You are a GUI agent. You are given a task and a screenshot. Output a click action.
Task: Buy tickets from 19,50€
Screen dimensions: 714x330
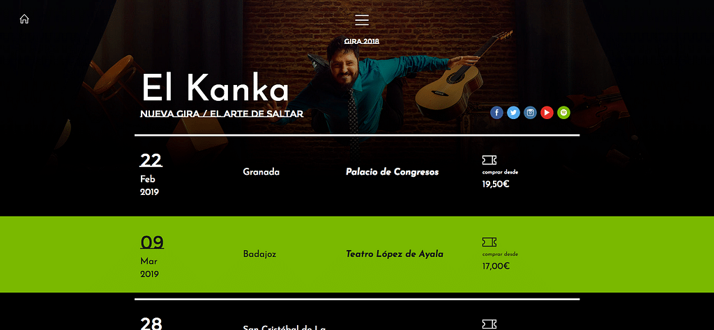496,184
